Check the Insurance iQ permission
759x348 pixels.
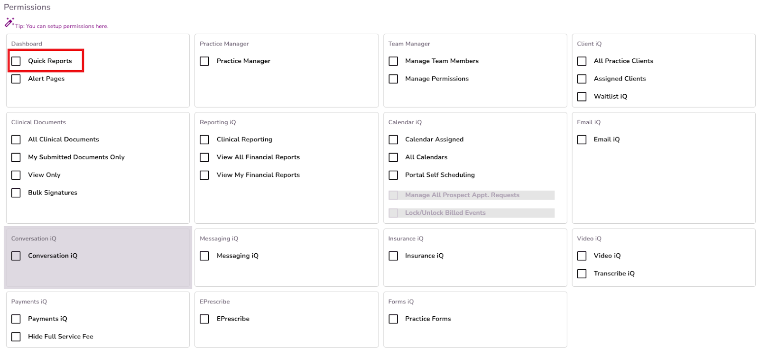pos(393,256)
